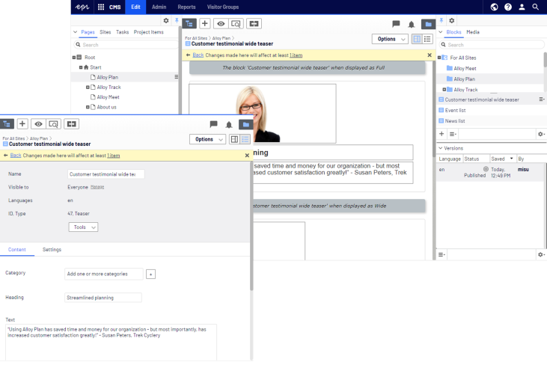This screenshot has height=374, width=547.
Task: Click the compare versions icon in the upper toolbar
Action: coord(254,24)
